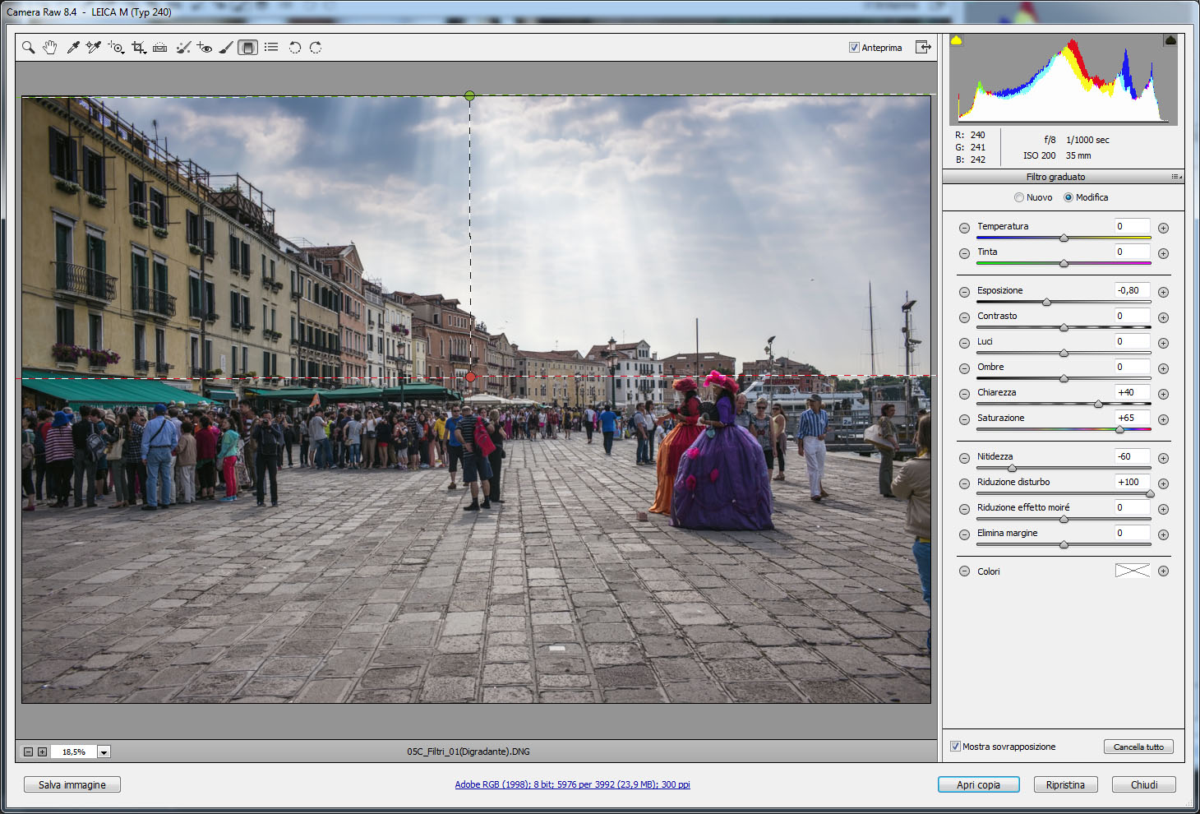Open the Filtro graduato panel menu
Image resolution: width=1200 pixels, height=814 pixels.
[1177, 177]
